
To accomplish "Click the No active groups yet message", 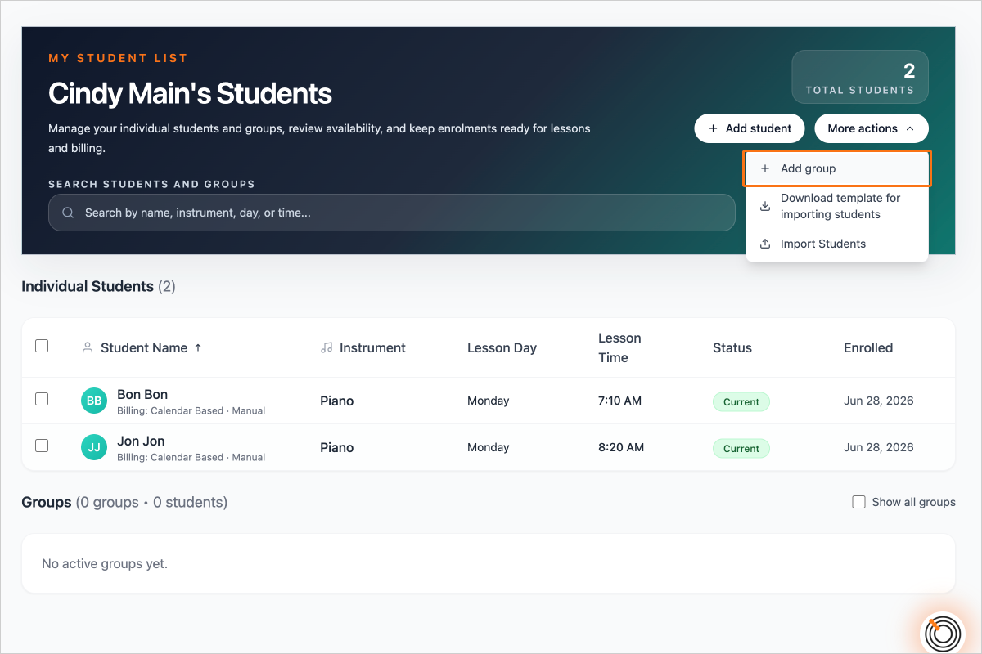I will 105,564.
